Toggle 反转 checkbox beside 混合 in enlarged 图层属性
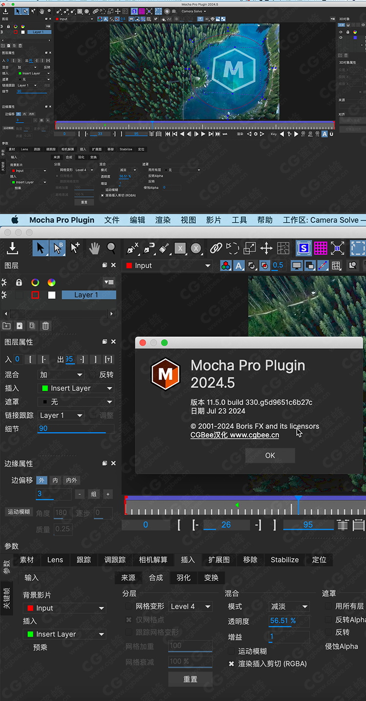366x701 pixels. (x=92, y=375)
